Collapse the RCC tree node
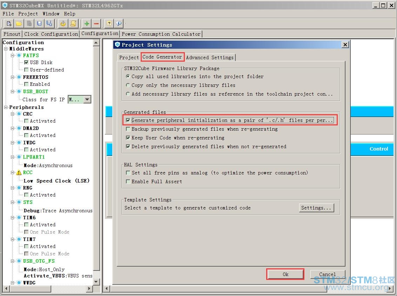The image size is (397, 296). pyautogui.click(x=12, y=173)
